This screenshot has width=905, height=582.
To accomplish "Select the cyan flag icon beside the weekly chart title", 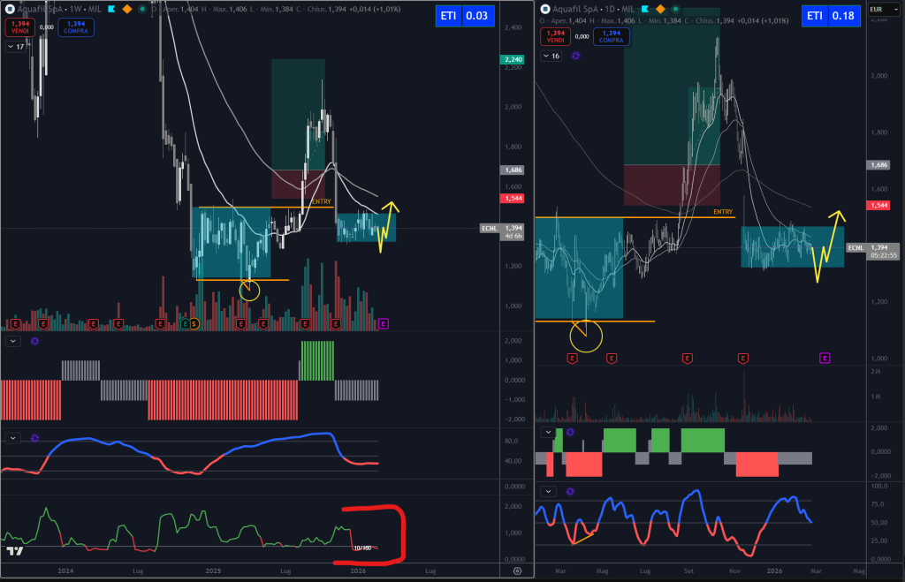I will 111,9.
